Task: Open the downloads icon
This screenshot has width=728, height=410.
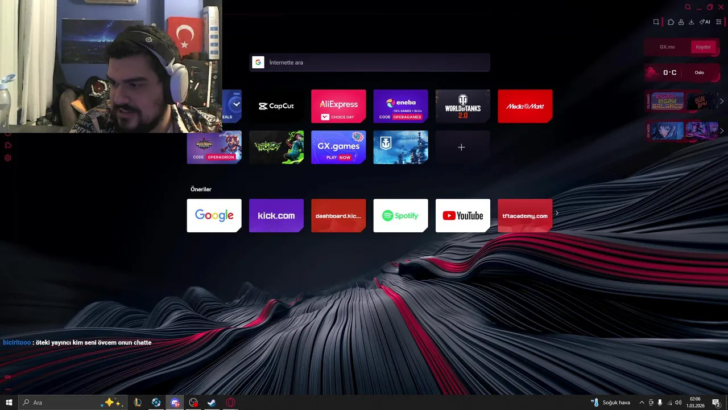Action: coord(692,22)
